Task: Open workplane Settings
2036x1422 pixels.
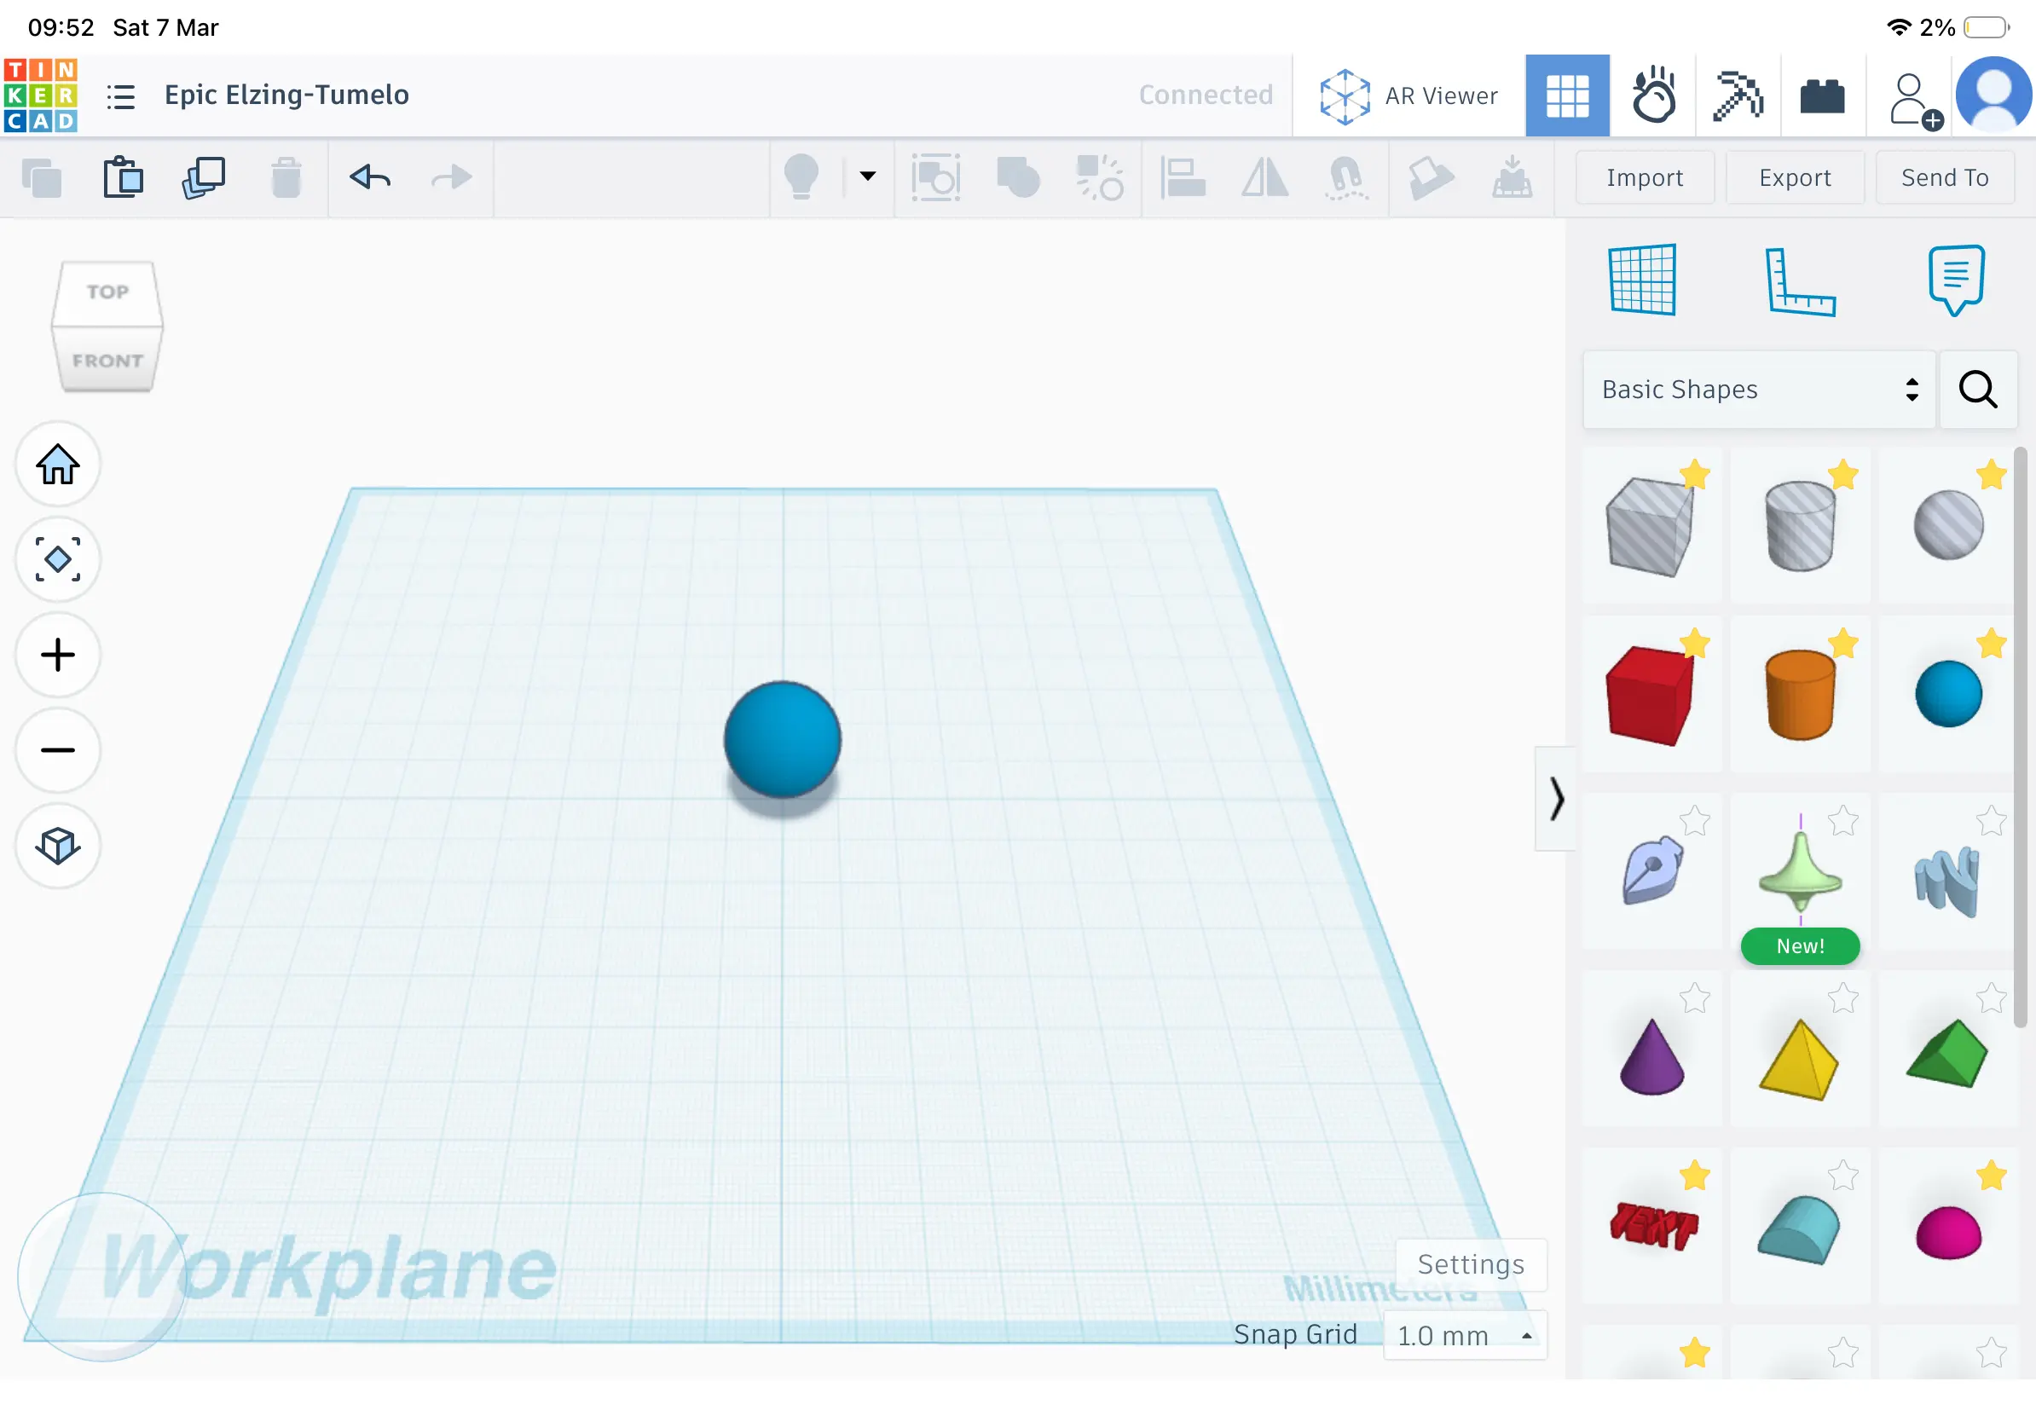Action: (x=1470, y=1265)
